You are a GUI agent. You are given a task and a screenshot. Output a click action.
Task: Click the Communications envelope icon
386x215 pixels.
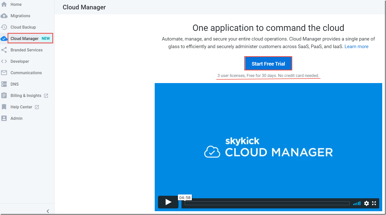4,73
